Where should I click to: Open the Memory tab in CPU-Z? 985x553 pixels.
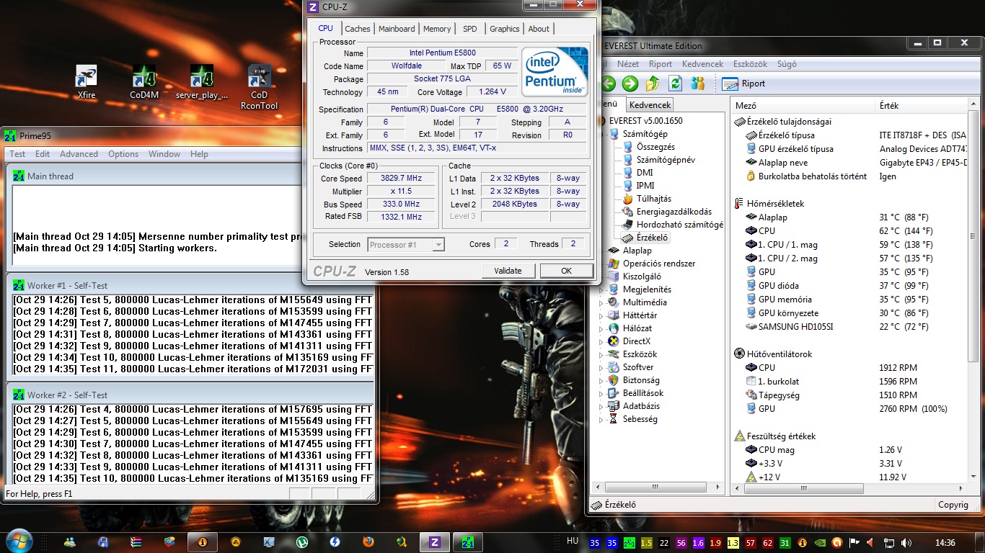point(437,29)
